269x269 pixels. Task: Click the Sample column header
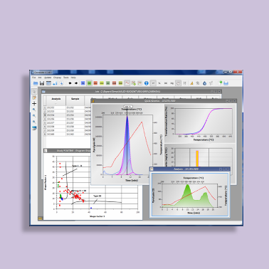[75, 99]
